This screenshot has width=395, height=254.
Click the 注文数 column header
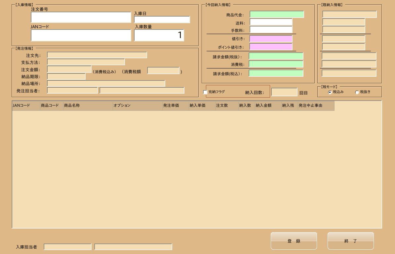[x=227, y=106]
